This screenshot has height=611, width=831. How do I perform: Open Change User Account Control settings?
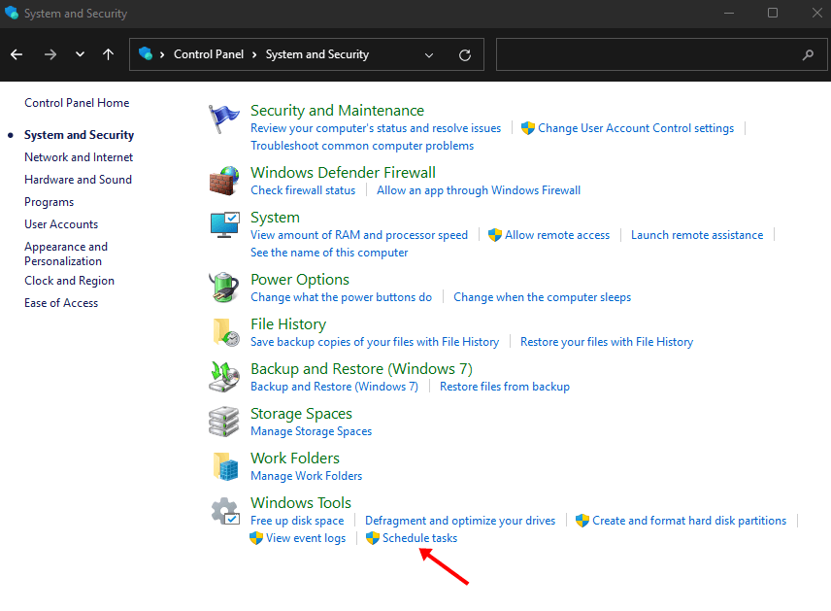click(x=636, y=128)
